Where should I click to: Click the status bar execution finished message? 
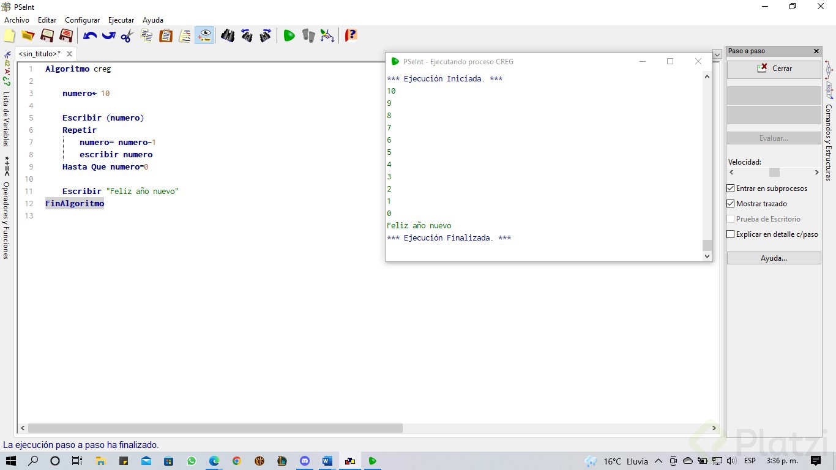point(81,445)
